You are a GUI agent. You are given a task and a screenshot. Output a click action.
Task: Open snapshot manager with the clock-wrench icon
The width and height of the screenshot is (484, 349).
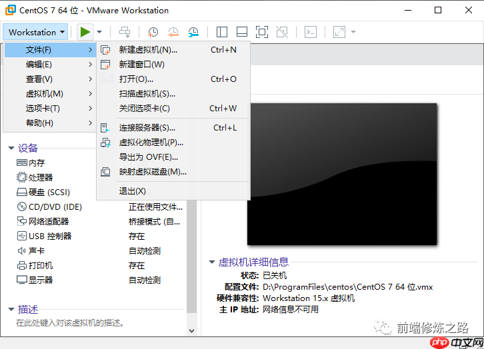[x=193, y=32]
